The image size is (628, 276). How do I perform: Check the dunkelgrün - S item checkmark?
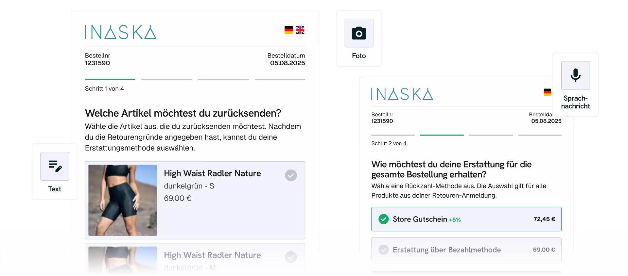tap(291, 175)
